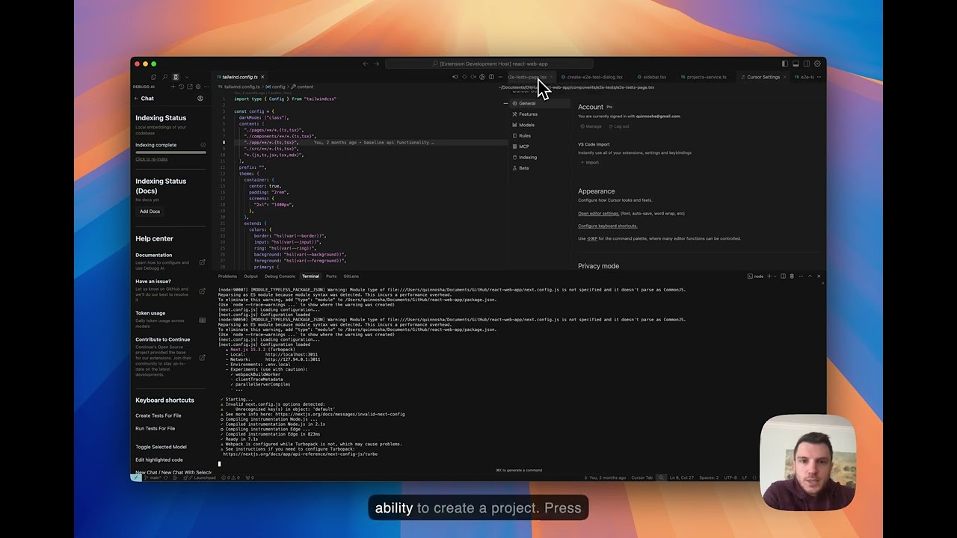Select Rules in Cursor Settings
Screen dimensions: 957x538
click(x=541, y=136)
